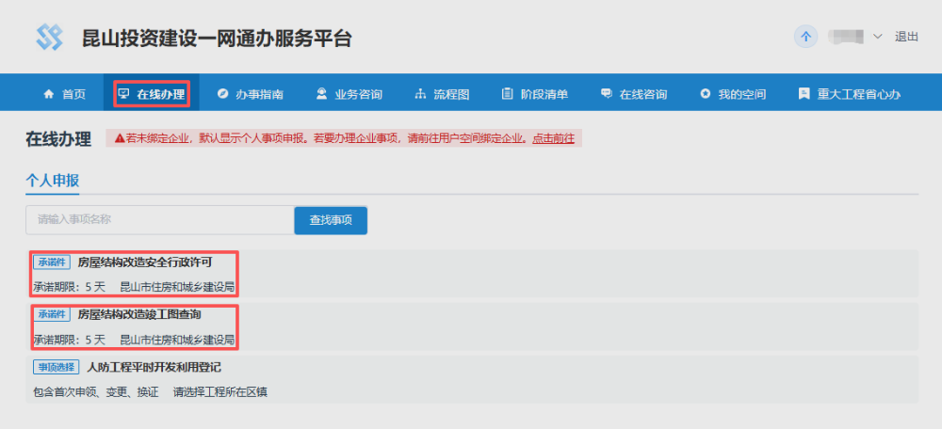The image size is (942, 429).
Task: Click the home icon beside 首页
Action: click(49, 94)
